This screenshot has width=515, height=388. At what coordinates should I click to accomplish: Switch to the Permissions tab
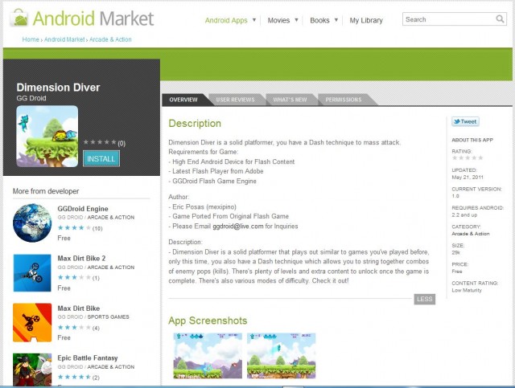[344, 100]
